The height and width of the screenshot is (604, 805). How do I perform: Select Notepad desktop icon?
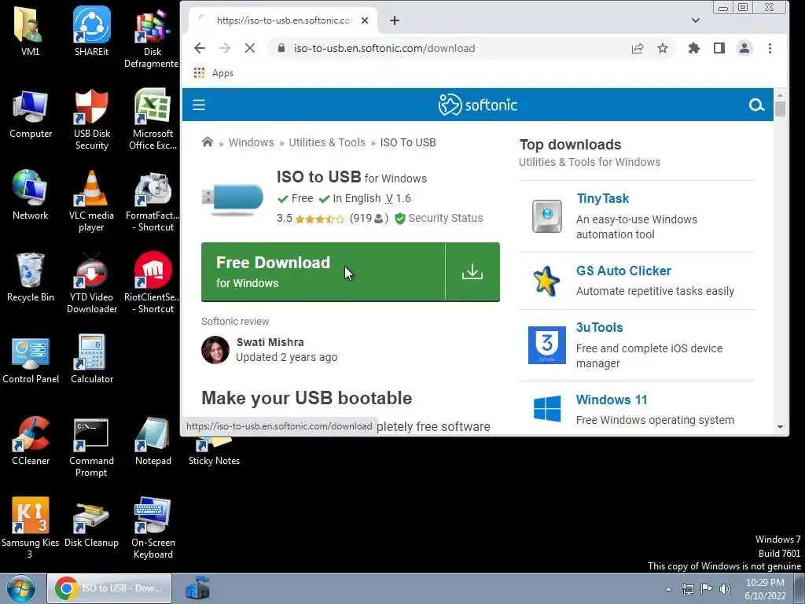(x=153, y=440)
